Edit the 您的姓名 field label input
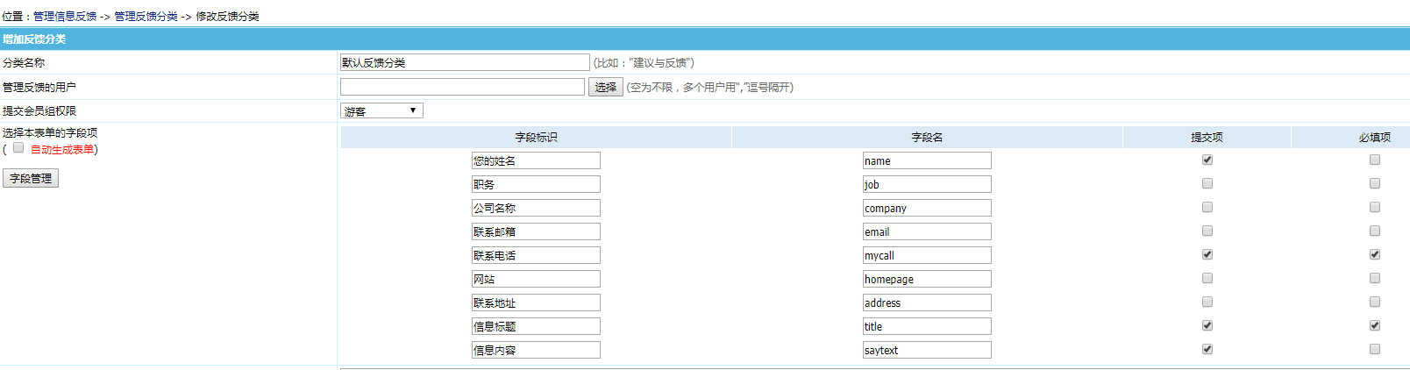The image size is (1410, 370). click(x=536, y=160)
